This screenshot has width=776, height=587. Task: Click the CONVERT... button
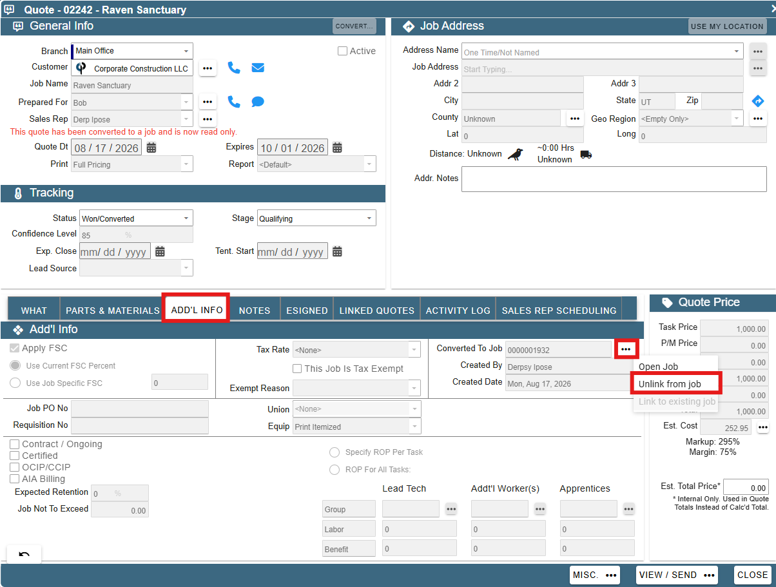[x=354, y=26]
